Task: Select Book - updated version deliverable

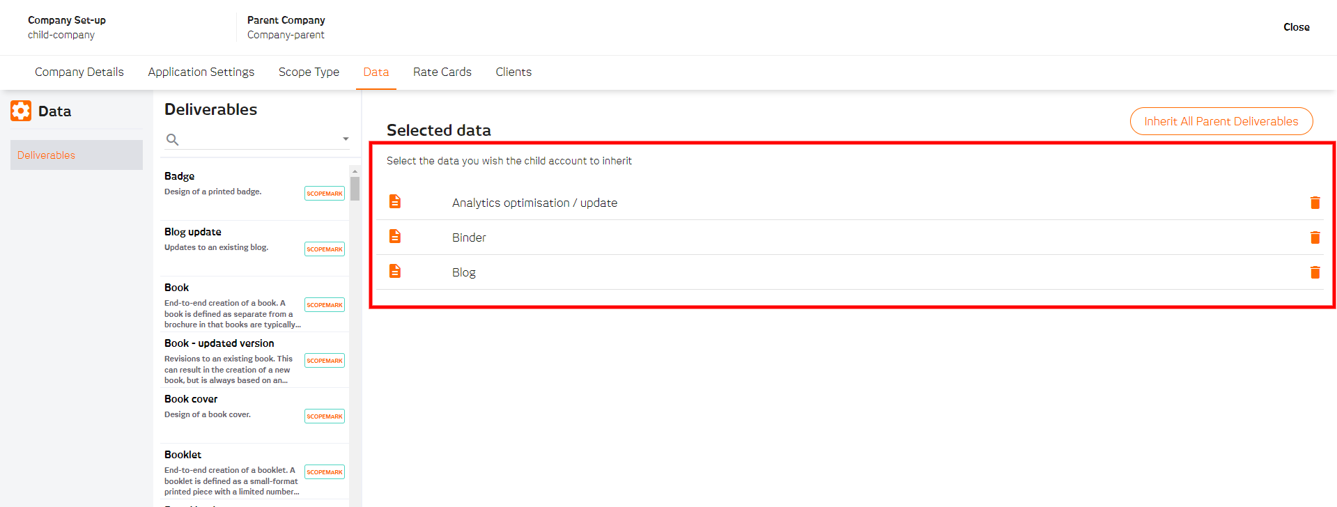Action: pyautogui.click(x=254, y=360)
